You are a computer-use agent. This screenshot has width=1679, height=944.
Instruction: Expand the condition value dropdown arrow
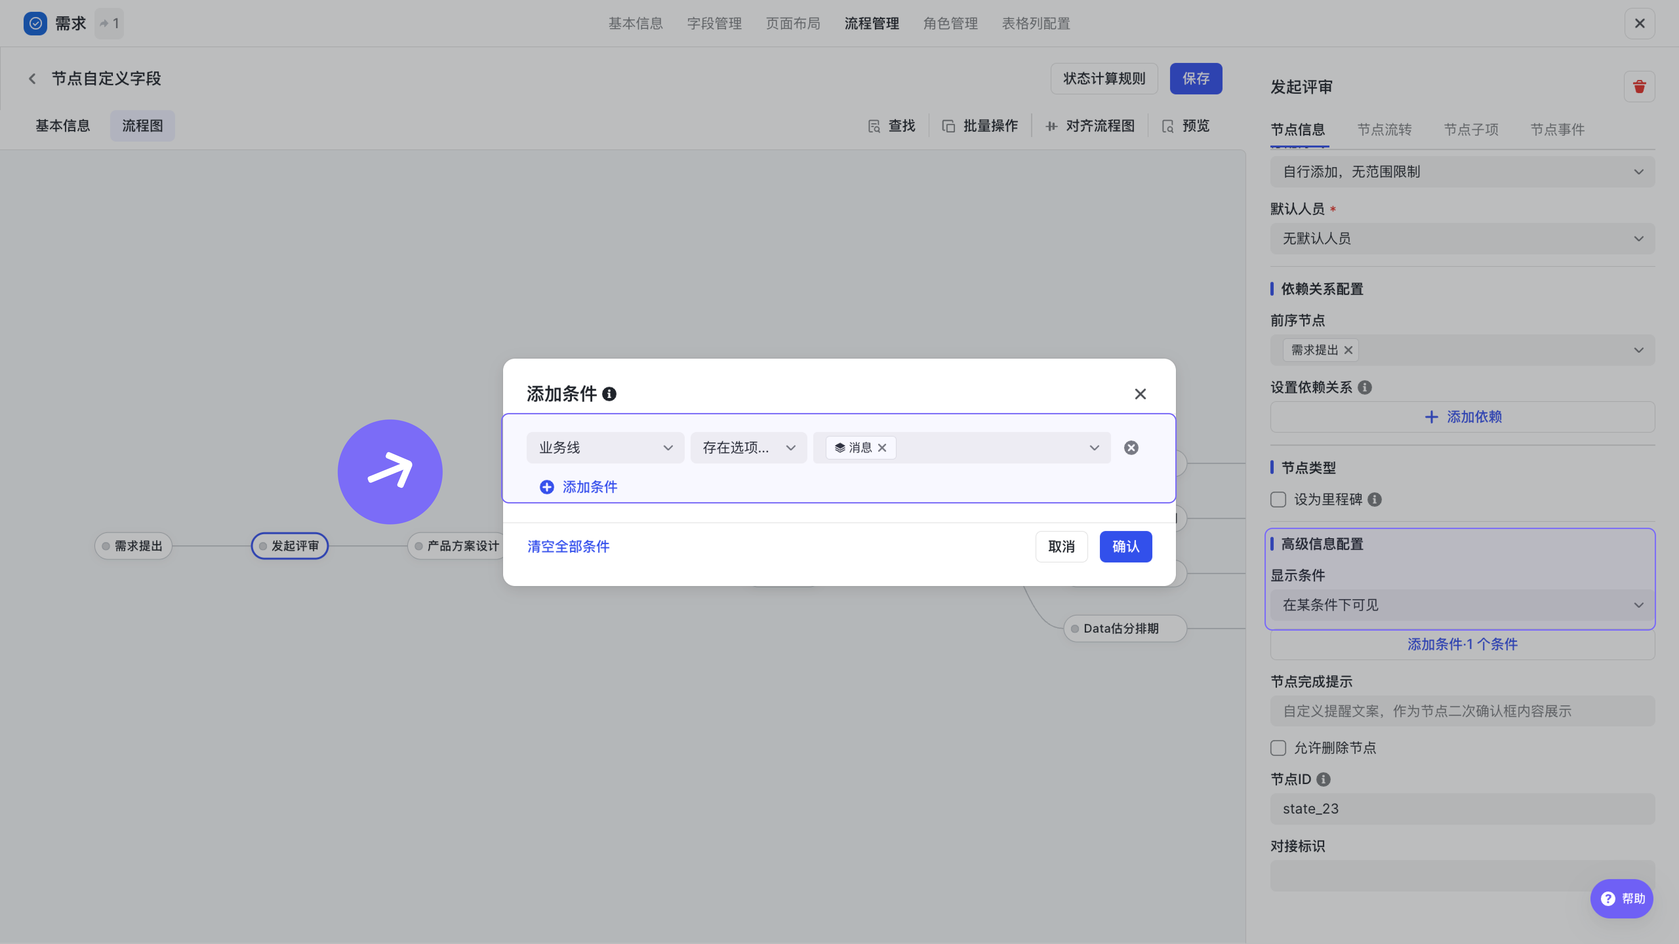click(1094, 447)
